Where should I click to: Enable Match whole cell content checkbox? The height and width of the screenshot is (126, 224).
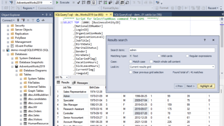[x=151, y=62]
